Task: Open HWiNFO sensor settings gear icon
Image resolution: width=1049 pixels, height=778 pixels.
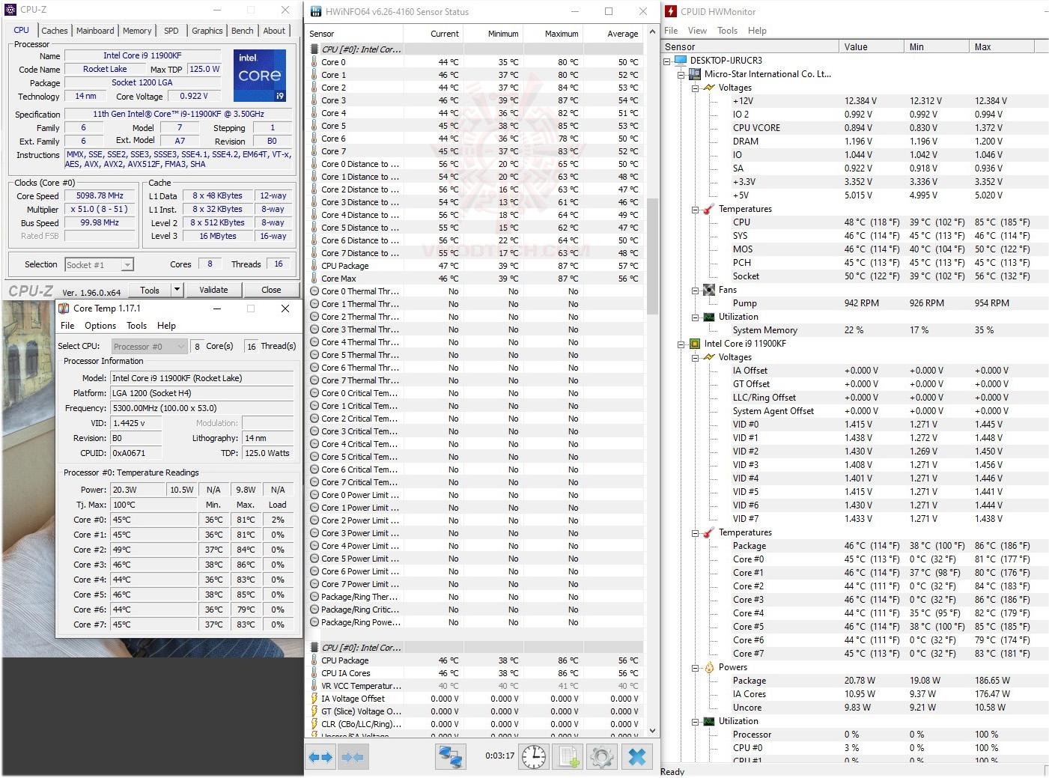Action: coord(602,757)
